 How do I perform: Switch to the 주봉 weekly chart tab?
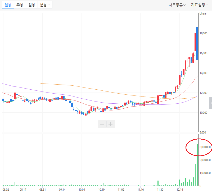pyautogui.click(x=20, y=5)
